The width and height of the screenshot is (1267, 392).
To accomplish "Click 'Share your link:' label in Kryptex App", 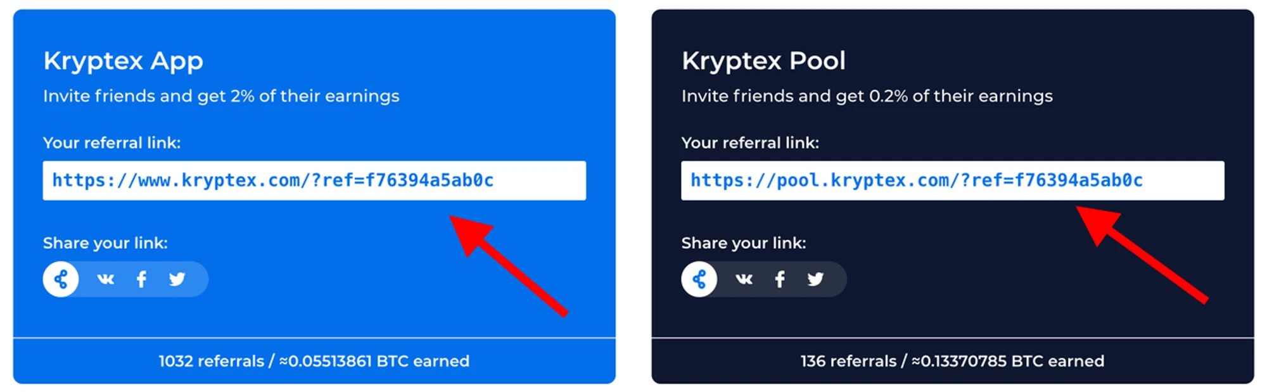I will click(x=105, y=243).
